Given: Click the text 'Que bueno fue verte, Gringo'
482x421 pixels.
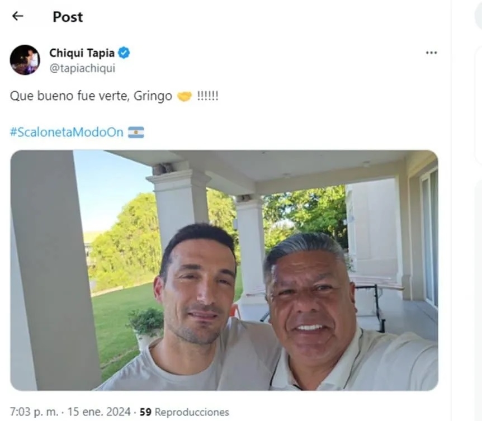Looking at the screenshot, I should pos(91,96).
